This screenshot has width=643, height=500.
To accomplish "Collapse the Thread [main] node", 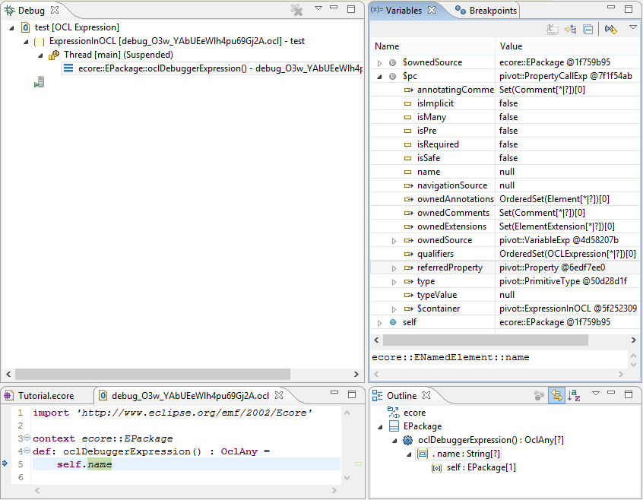I will point(40,55).
